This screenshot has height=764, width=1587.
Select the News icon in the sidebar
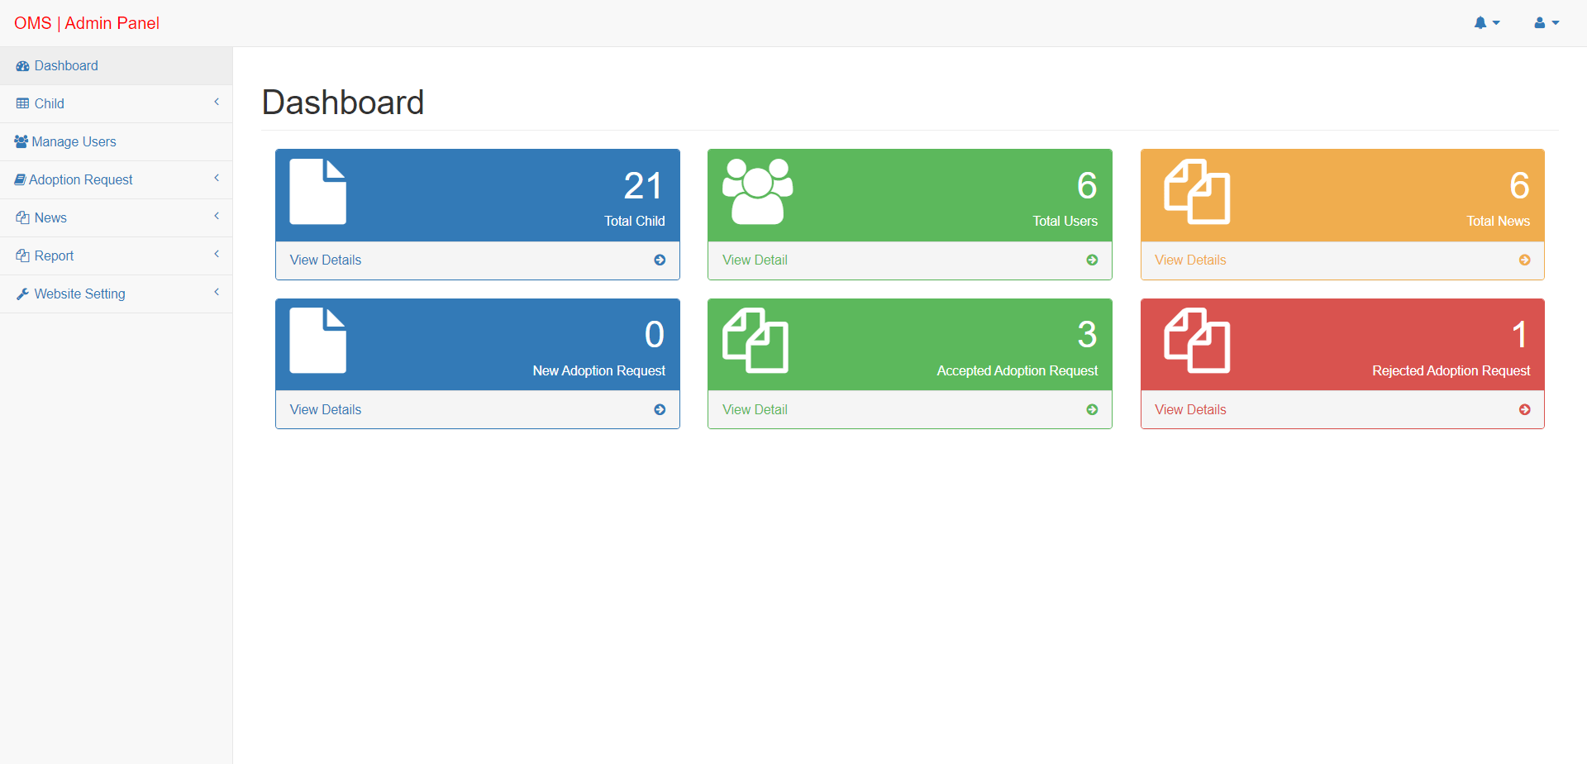click(21, 217)
